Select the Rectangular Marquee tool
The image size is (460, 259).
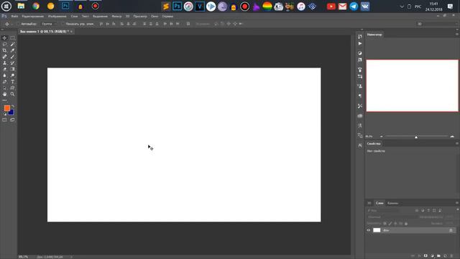(12, 38)
